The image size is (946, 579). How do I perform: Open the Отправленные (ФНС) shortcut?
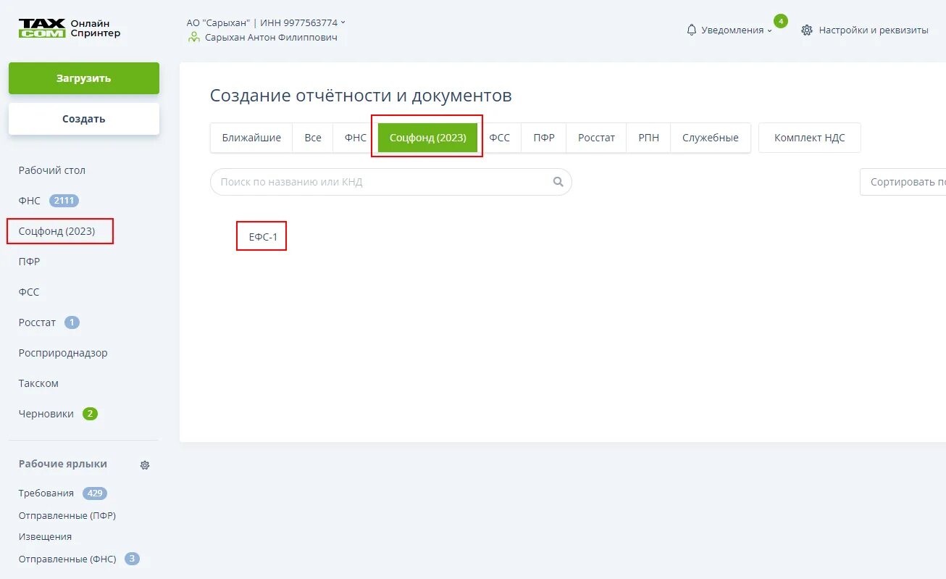(x=67, y=559)
